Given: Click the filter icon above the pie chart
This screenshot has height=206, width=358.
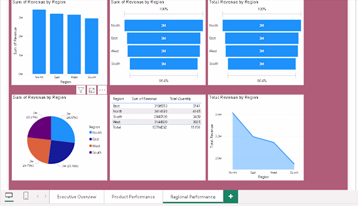Looking at the screenshot, I should click(81, 90).
